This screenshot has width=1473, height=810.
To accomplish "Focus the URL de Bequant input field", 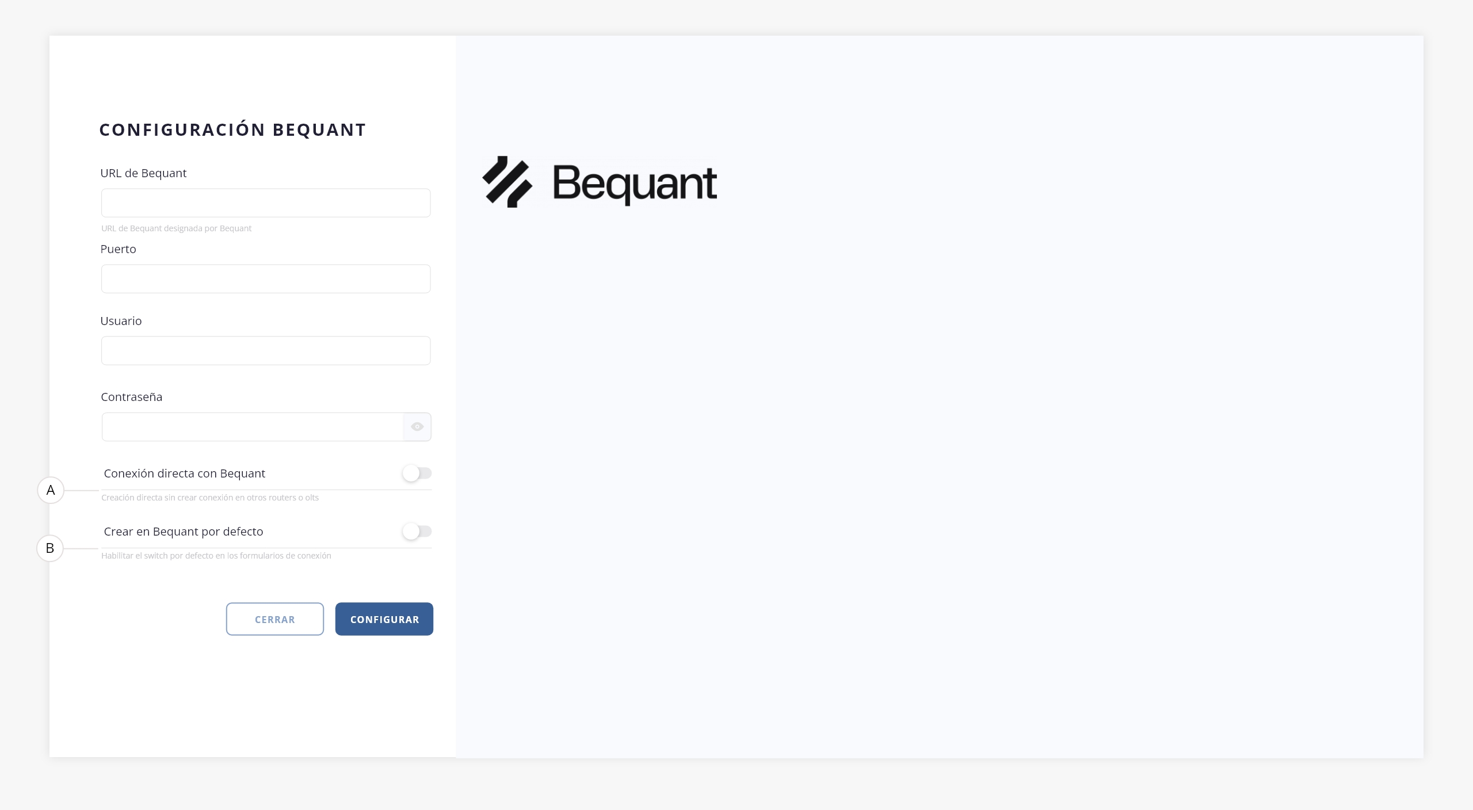I will point(266,203).
